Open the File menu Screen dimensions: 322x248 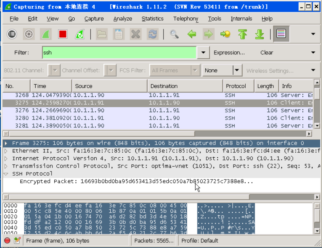point(14,19)
